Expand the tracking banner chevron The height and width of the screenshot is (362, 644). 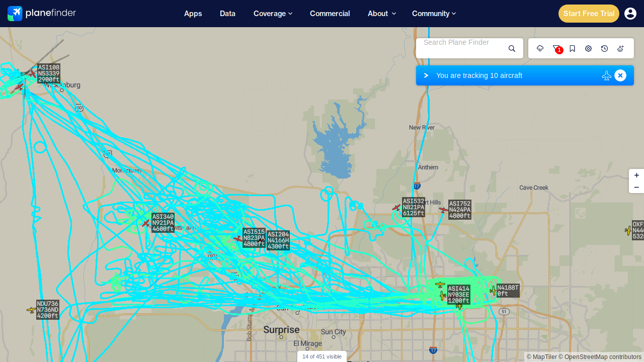(x=426, y=75)
